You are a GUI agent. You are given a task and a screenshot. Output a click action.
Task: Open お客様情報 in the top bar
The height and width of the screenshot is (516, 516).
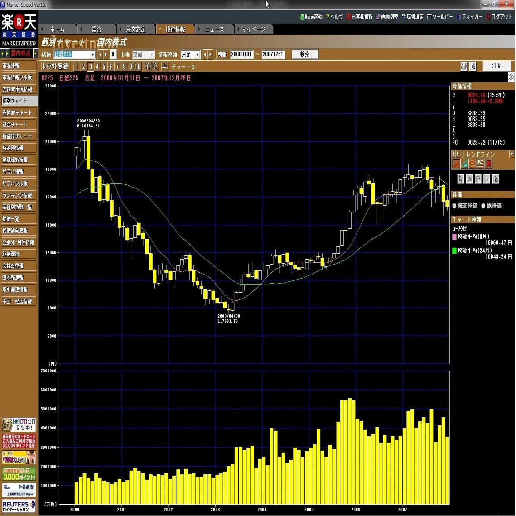(359, 16)
